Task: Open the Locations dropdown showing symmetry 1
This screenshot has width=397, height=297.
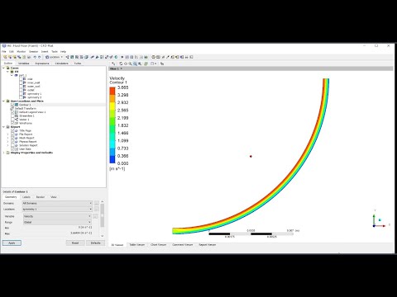Action: point(57,210)
